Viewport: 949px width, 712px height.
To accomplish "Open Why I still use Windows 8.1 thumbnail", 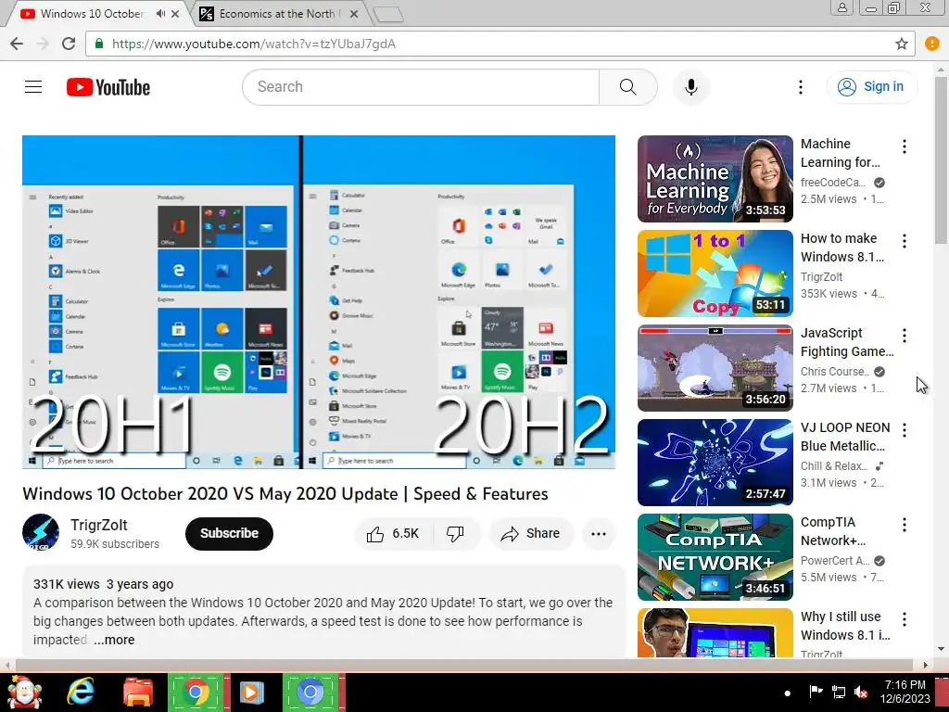I will click(715, 632).
